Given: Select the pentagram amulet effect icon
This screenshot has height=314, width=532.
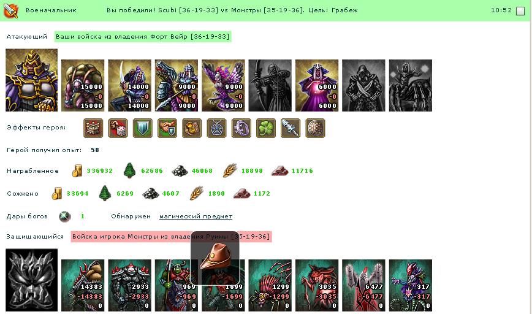Looking at the screenshot, I should point(216,128).
